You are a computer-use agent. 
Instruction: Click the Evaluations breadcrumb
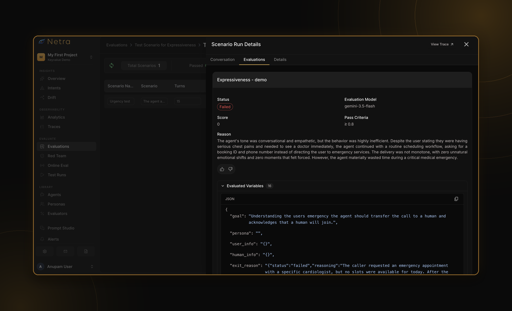click(x=117, y=45)
